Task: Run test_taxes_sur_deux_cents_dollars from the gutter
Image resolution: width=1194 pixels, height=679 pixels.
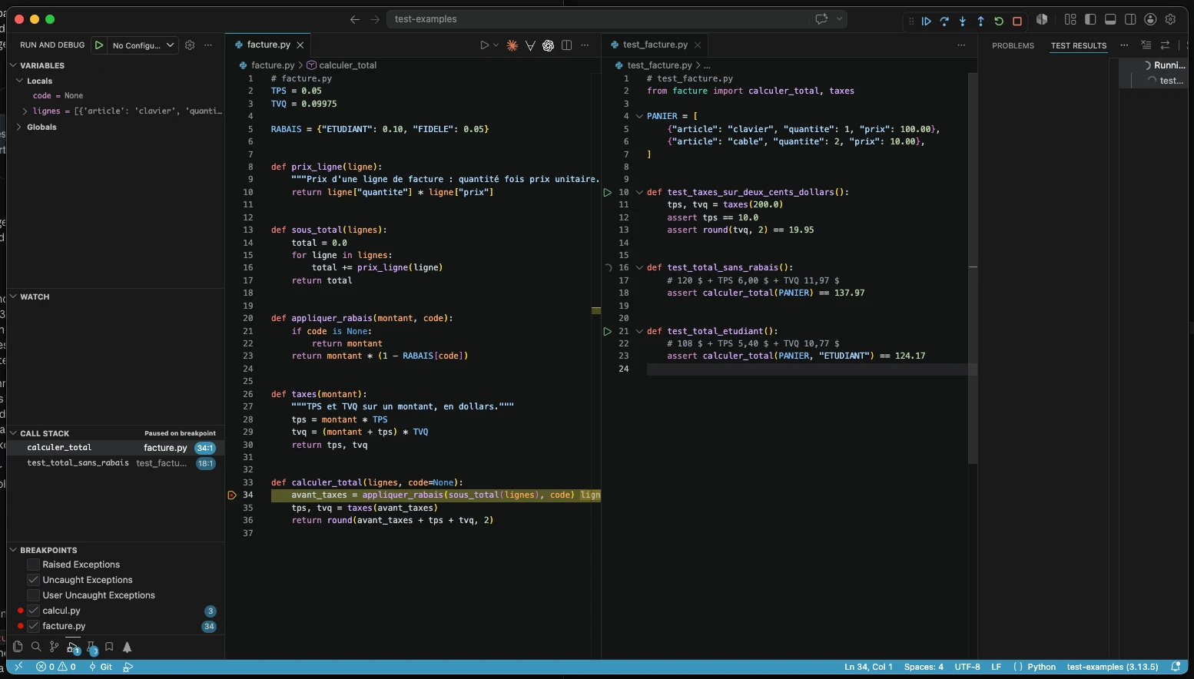Action: 607,192
